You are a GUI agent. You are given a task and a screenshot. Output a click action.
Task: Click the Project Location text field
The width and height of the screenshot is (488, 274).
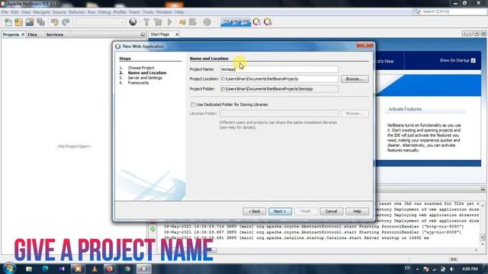coord(279,79)
